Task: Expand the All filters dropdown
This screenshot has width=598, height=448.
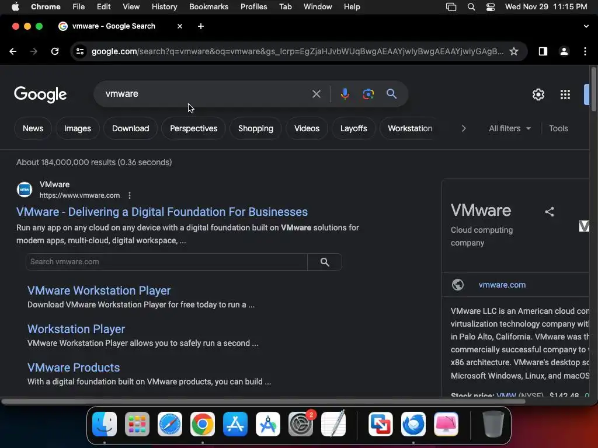Action: 510,128
